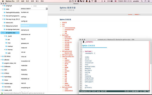
Task: Expand the redis folder
Action: (3, 9)
